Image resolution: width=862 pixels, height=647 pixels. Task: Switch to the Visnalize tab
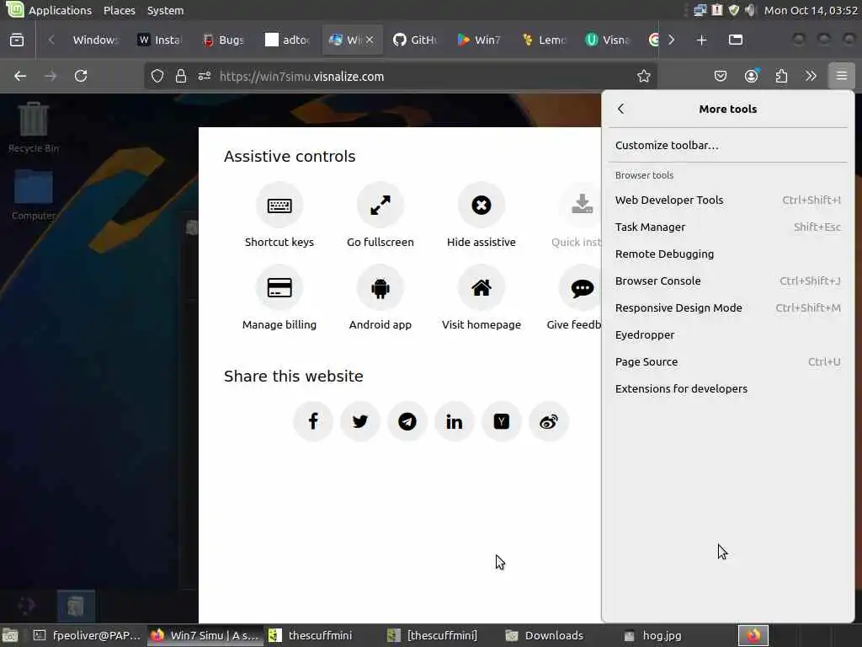click(x=608, y=40)
